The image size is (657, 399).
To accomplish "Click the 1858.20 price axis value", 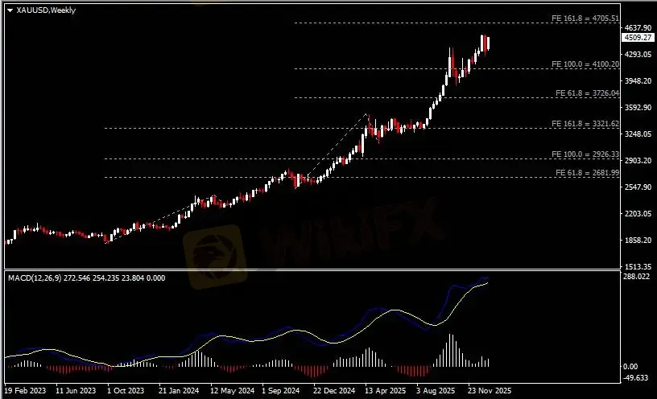I will click(638, 241).
